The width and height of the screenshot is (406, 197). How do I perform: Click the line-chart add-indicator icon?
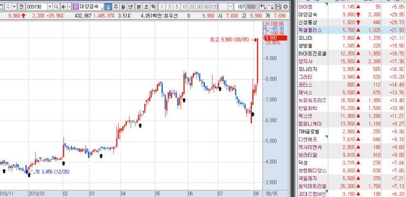pos(271,7)
